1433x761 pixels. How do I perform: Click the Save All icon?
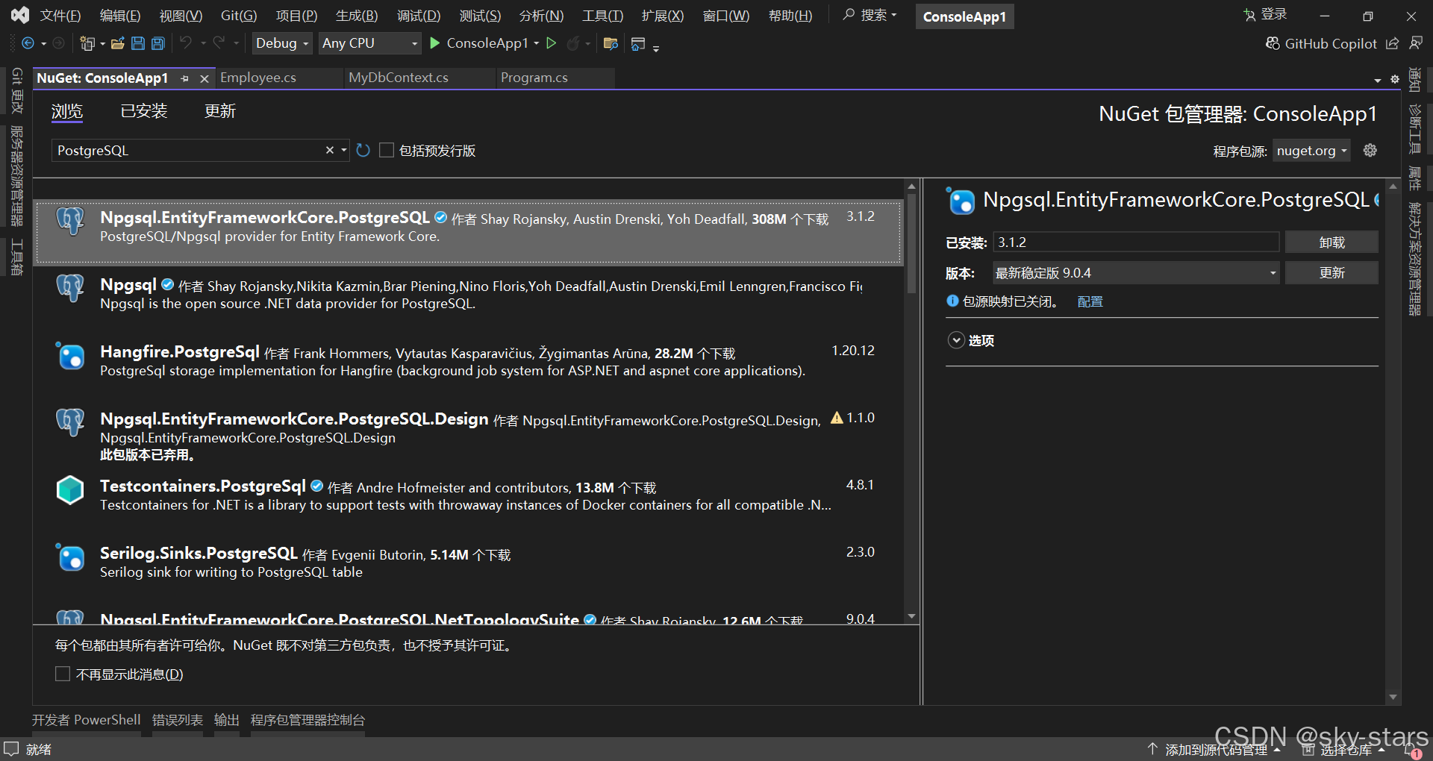coord(158,43)
